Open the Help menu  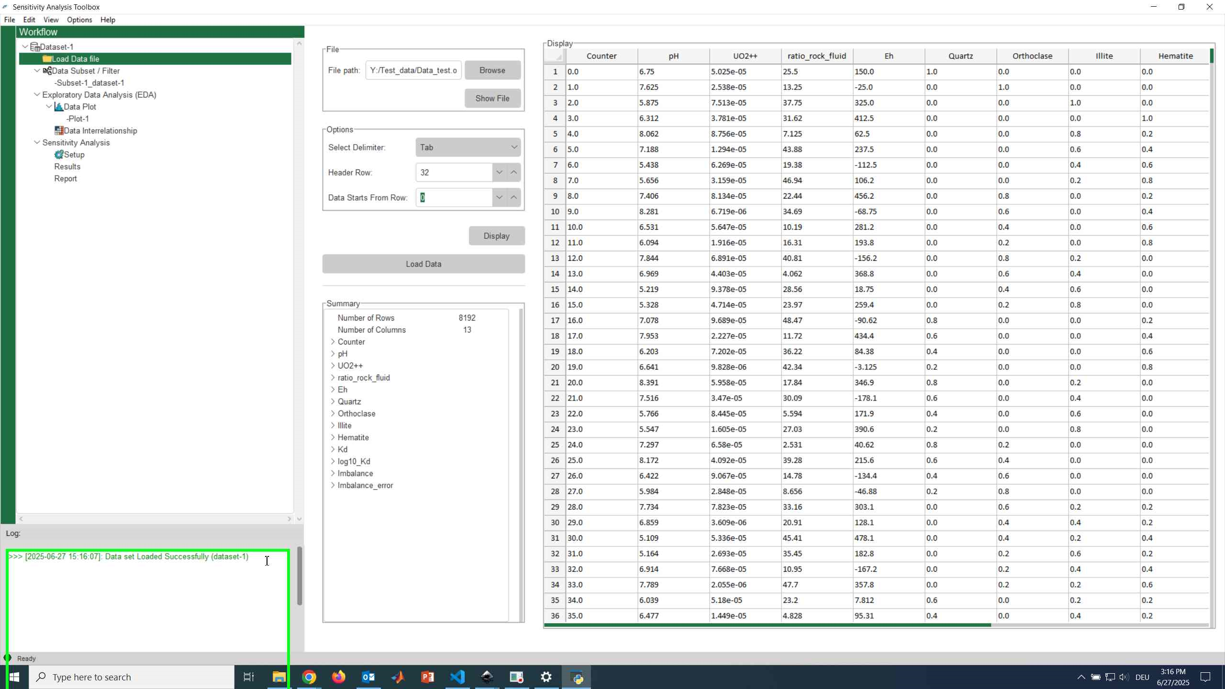(x=108, y=20)
